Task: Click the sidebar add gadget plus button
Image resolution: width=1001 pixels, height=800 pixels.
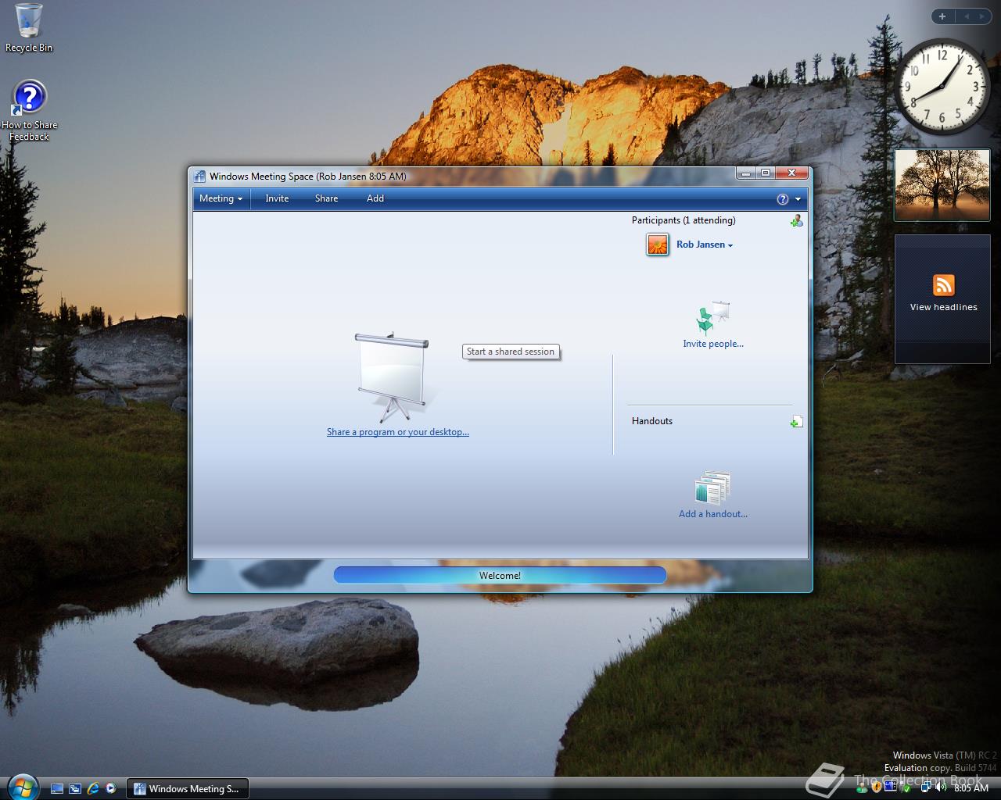Action: 942,16
